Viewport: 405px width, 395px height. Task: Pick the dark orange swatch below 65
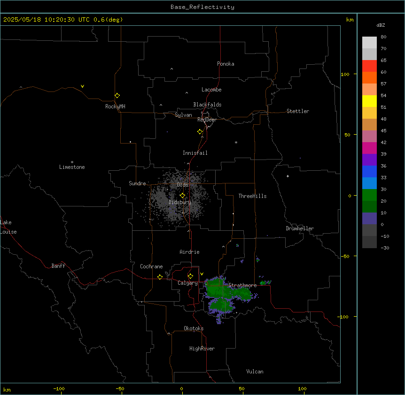[369, 77]
